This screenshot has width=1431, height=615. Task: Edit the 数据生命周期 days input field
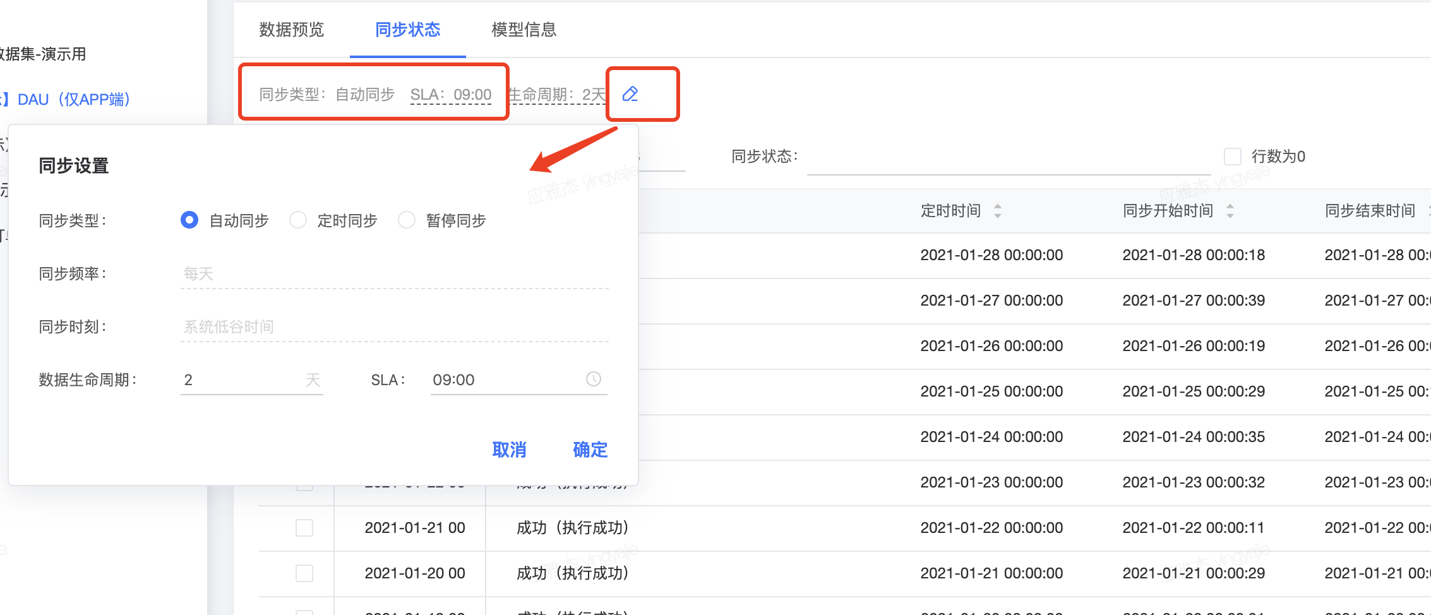[x=252, y=380]
